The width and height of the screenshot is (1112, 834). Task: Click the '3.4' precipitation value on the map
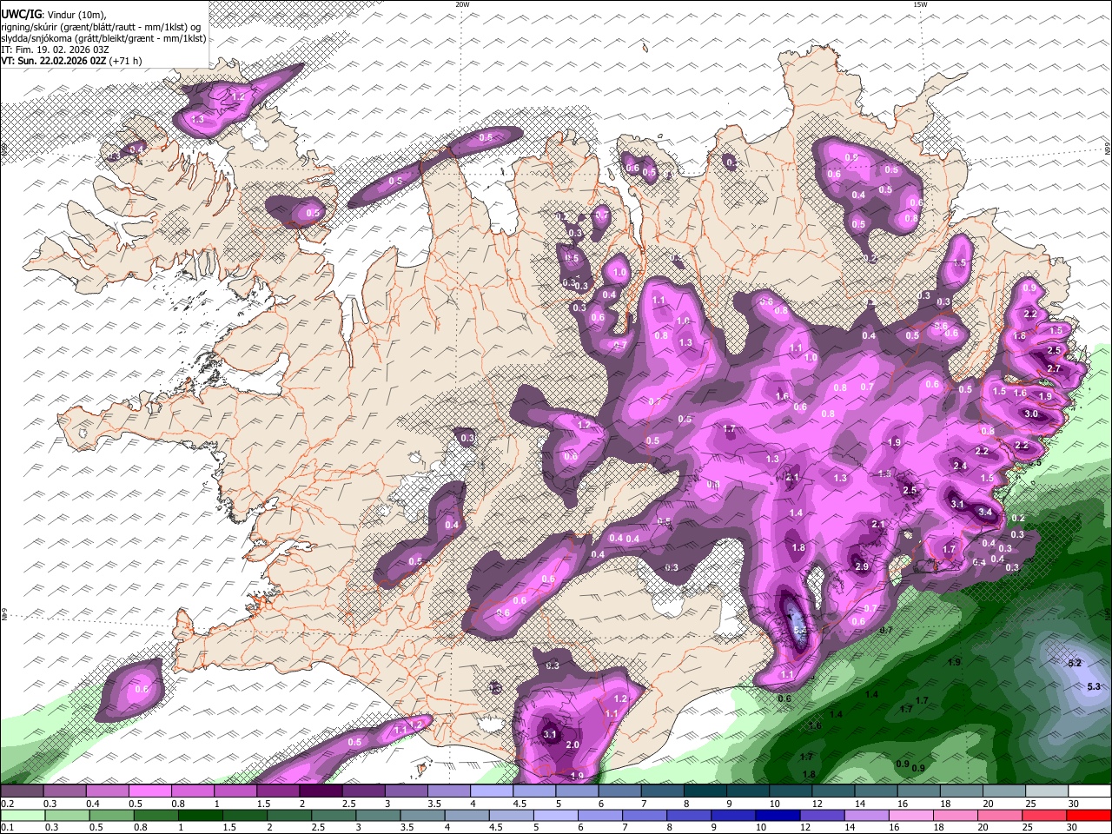point(985,513)
